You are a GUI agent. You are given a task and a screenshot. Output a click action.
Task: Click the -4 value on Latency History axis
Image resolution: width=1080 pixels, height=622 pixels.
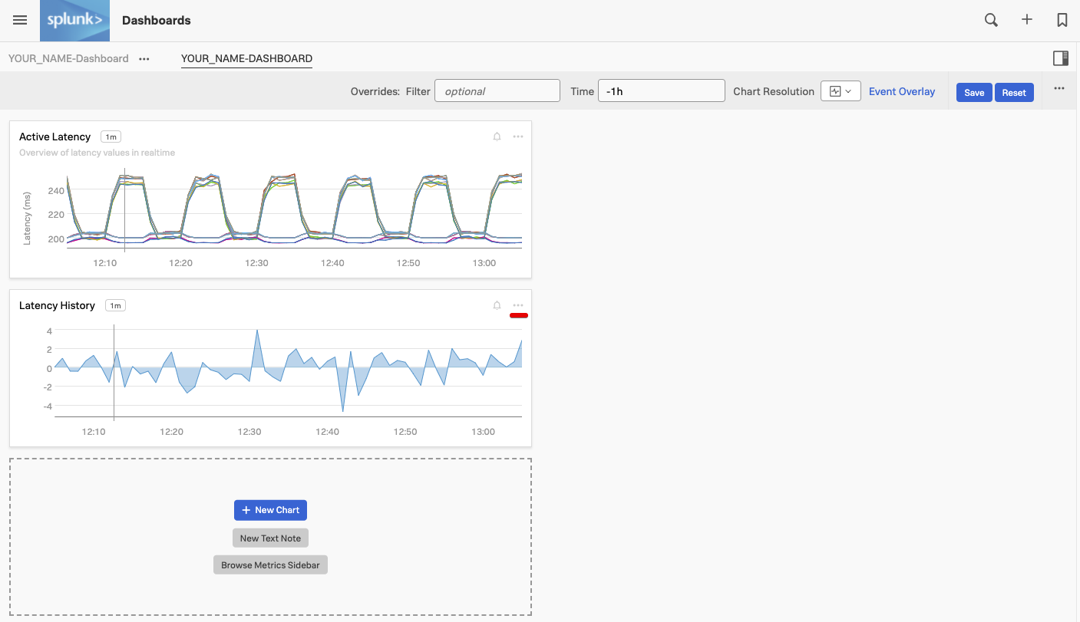click(x=46, y=406)
